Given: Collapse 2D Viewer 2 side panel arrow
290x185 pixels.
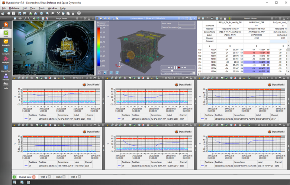Looking at the screenshot, I should point(103,99).
